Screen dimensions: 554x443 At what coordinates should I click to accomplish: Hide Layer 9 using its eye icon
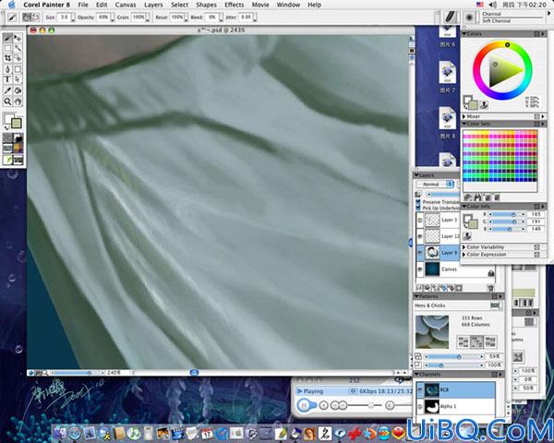click(420, 253)
